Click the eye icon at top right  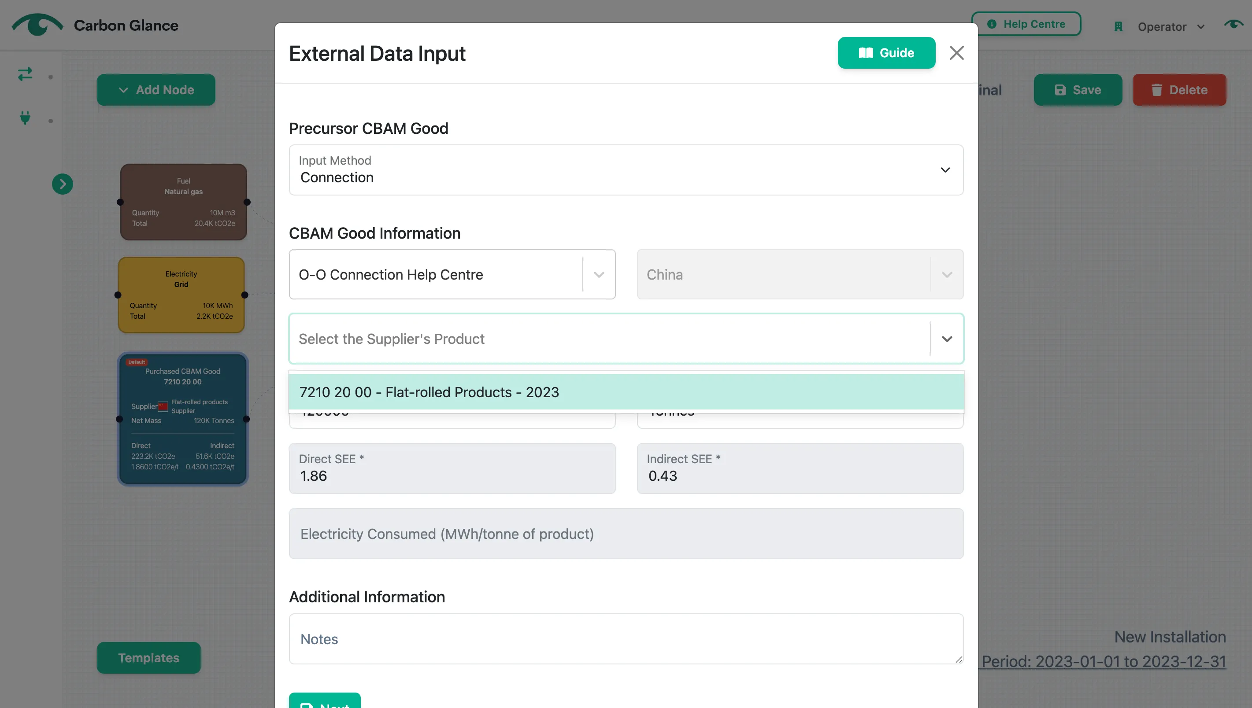[x=1233, y=24]
